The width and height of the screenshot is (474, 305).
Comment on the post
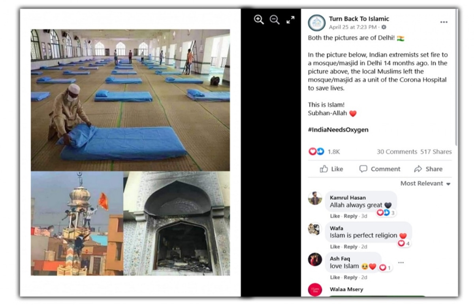point(380,169)
